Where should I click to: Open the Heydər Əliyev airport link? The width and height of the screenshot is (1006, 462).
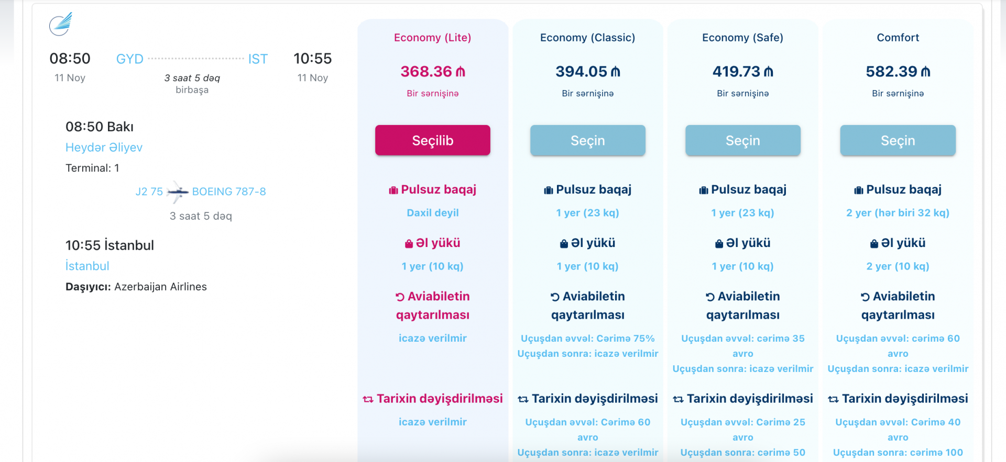click(x=104, y=148)
